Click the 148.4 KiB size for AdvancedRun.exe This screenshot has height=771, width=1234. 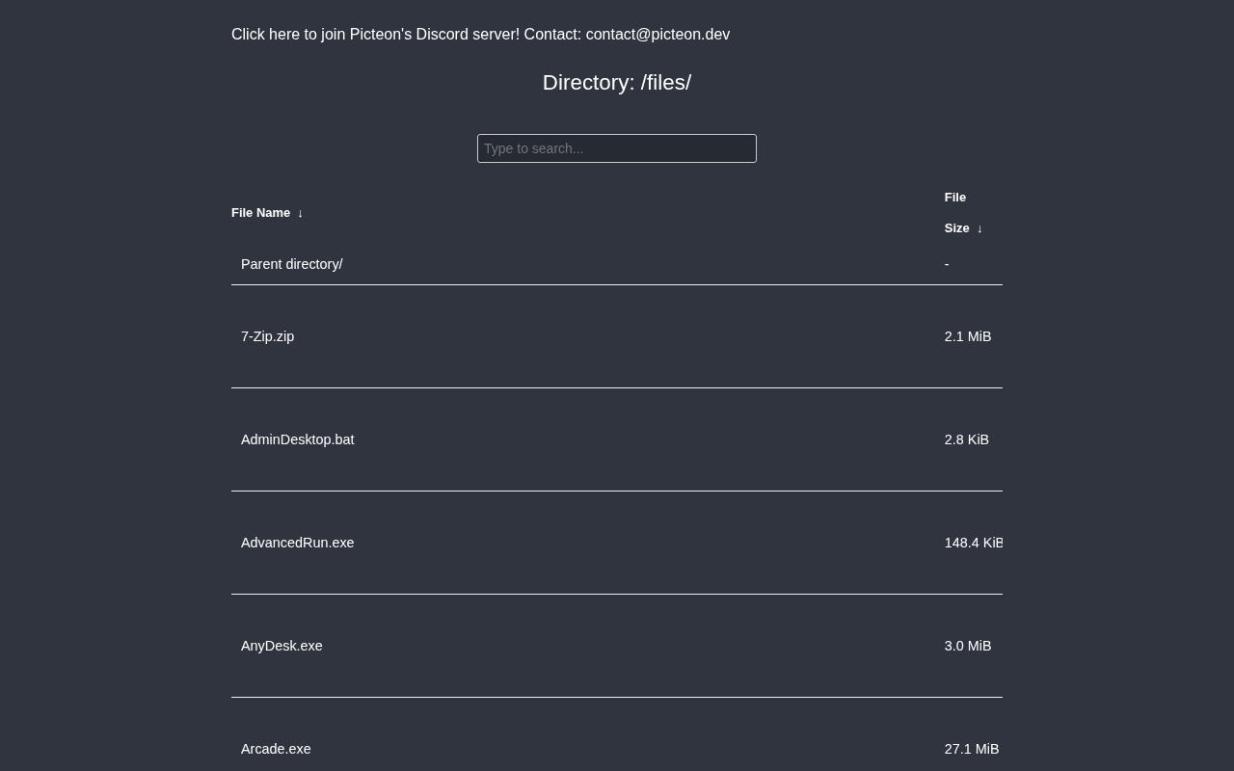click(973, 543)
